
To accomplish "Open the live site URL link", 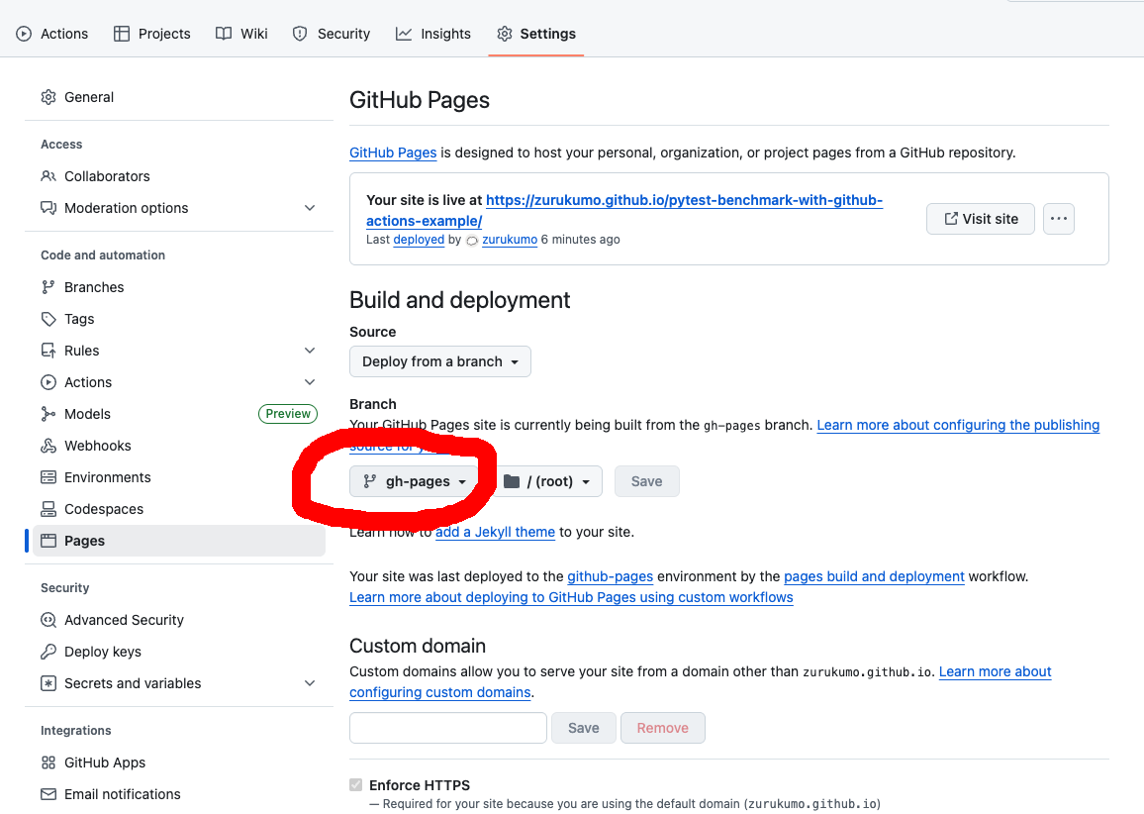I will point(624,210).
